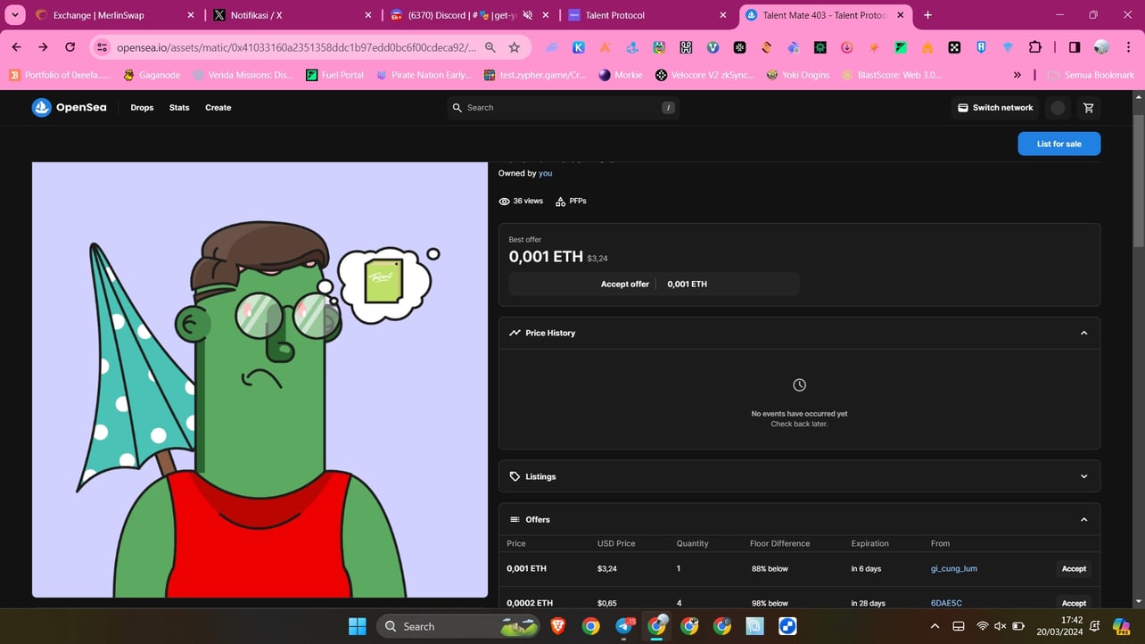The width and height of the screenshot is (1145, 644).
Task: Collapse the Offers section
Action: (1083, 519)
